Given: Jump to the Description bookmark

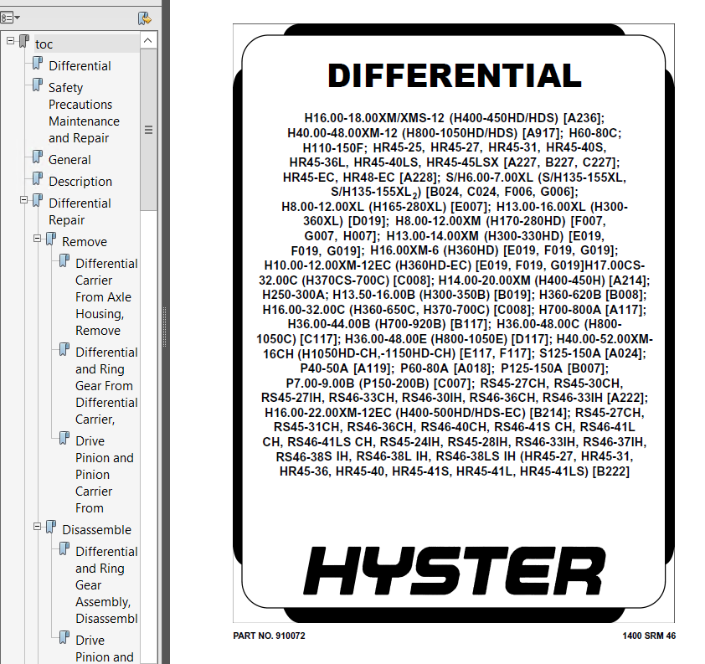Looking at the screenshot, I should [x=80, y=181].
